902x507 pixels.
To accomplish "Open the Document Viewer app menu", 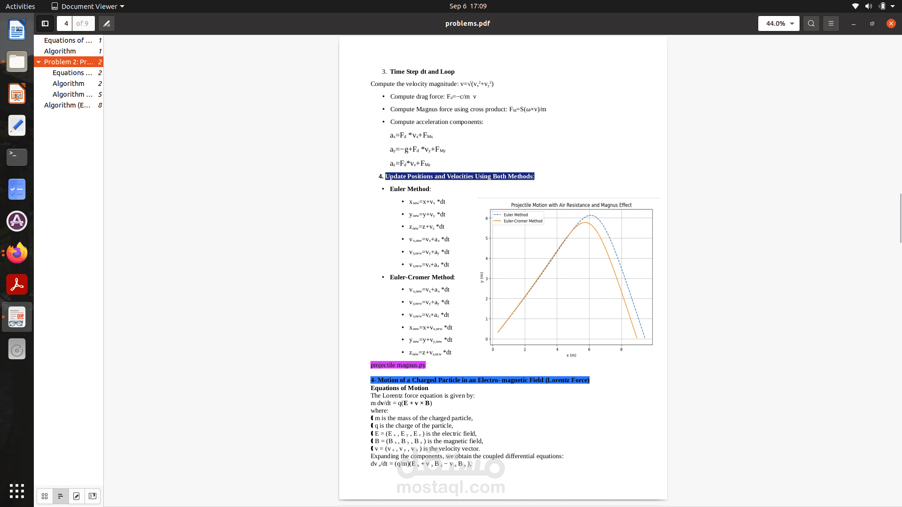I will [x=88, y=6].
